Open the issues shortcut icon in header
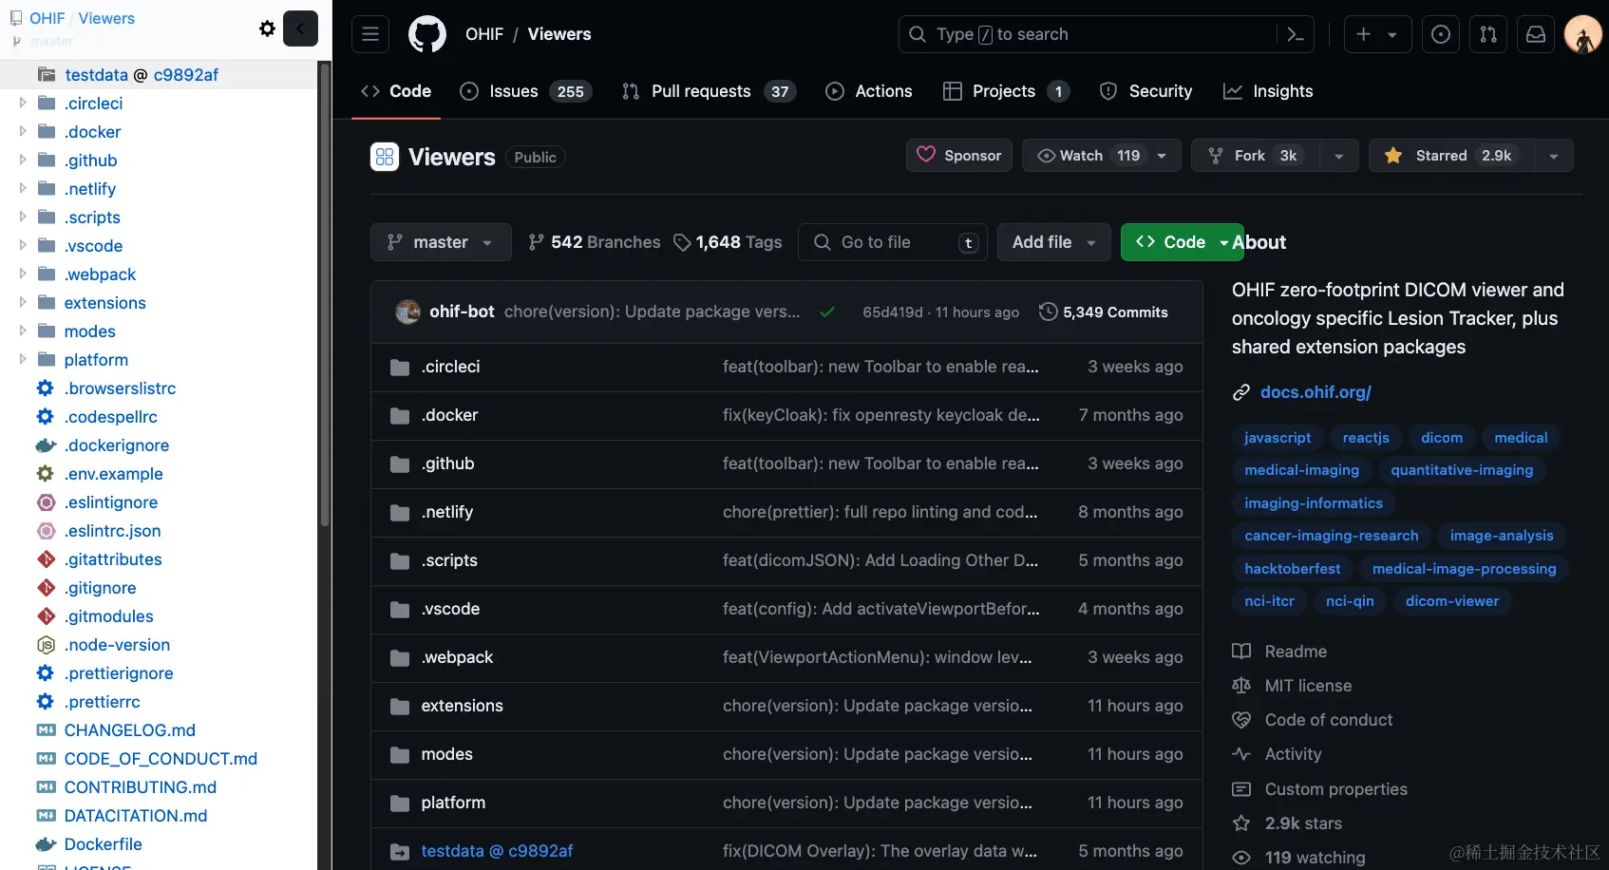1609x870 pixels. click(1441, 34)
